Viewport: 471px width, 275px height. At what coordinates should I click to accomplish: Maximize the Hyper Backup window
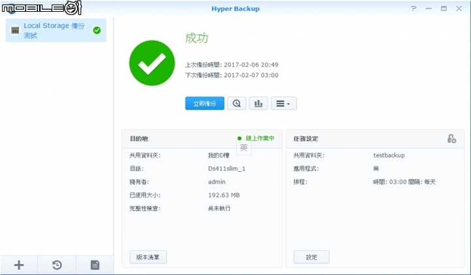[x=444, y=8]
